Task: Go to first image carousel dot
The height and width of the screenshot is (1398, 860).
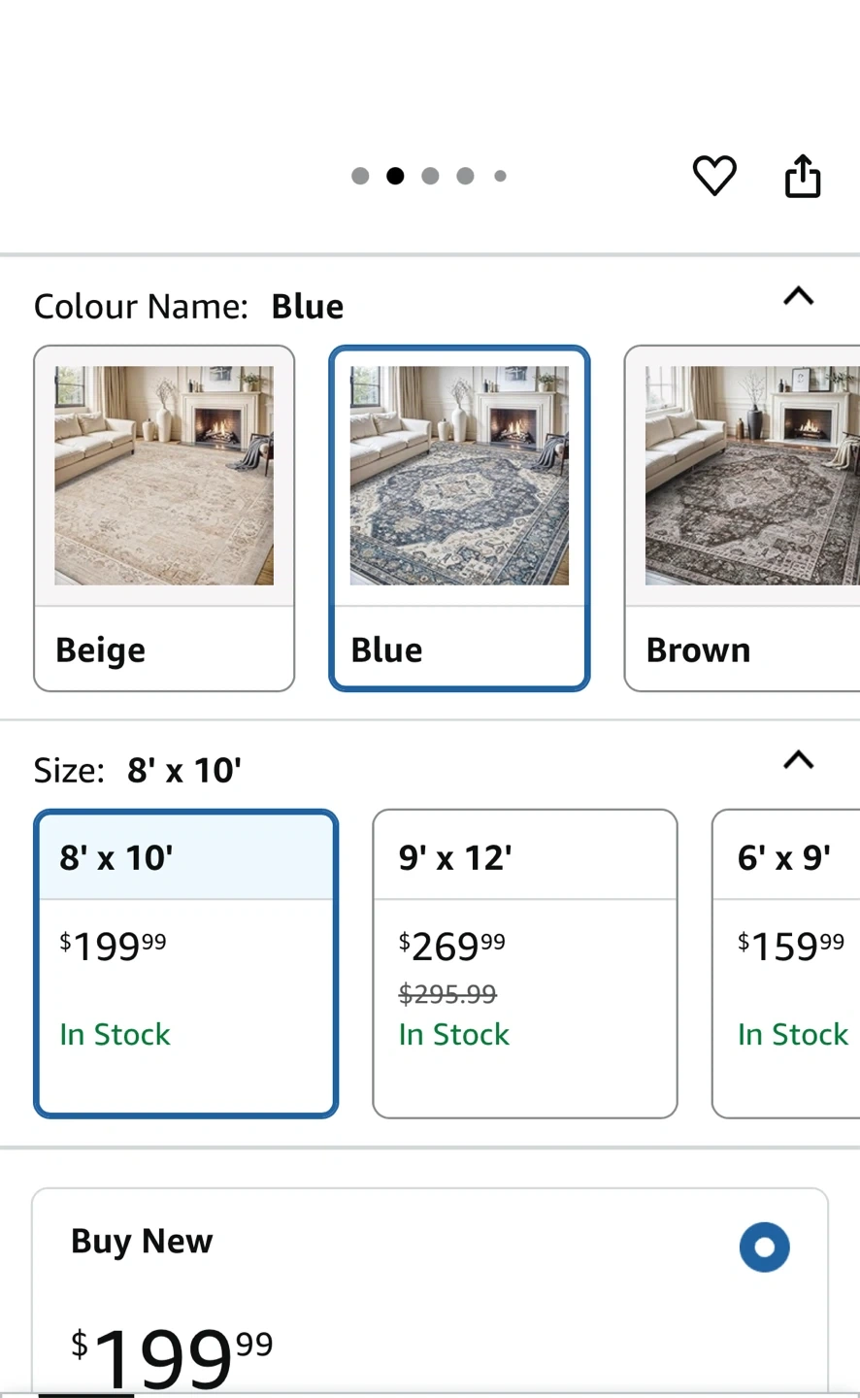Action: coord(360,176)
